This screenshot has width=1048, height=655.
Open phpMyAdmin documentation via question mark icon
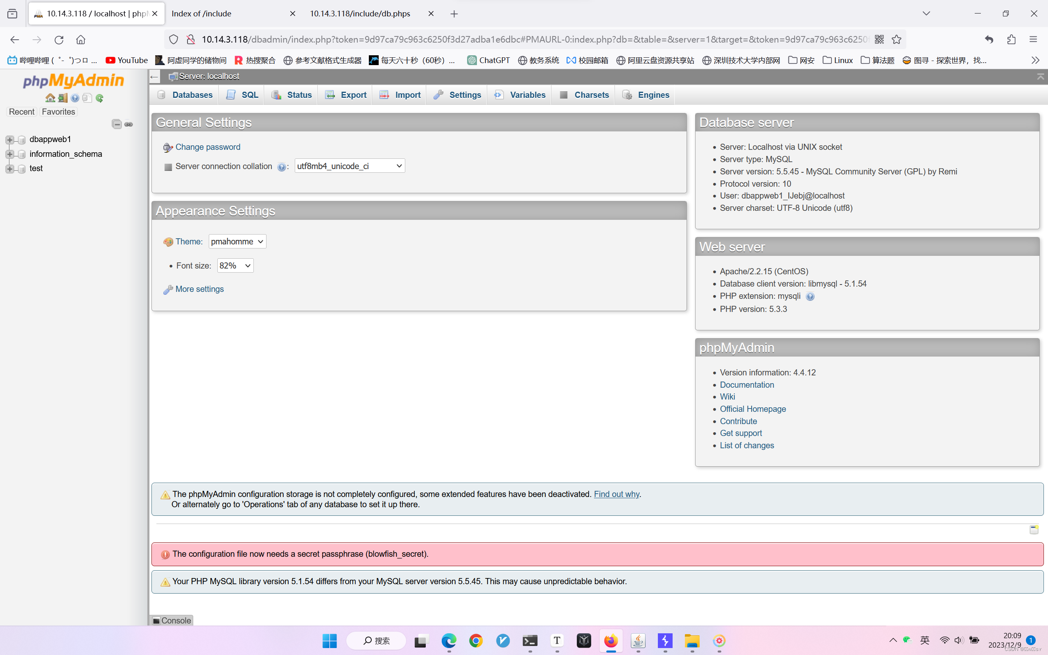(x=75, y=98)
